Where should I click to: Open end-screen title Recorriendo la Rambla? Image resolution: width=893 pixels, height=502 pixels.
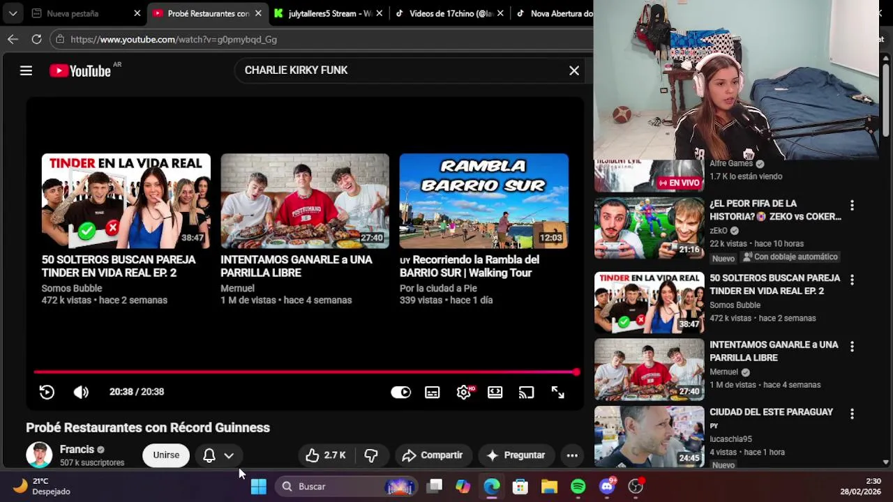coord(470,266)
